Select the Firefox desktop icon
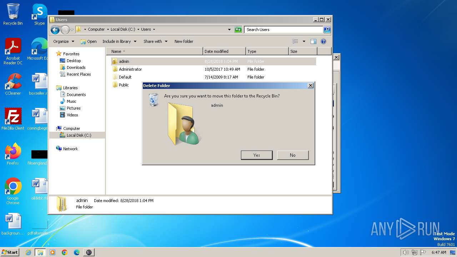 (x=13, y=154)
